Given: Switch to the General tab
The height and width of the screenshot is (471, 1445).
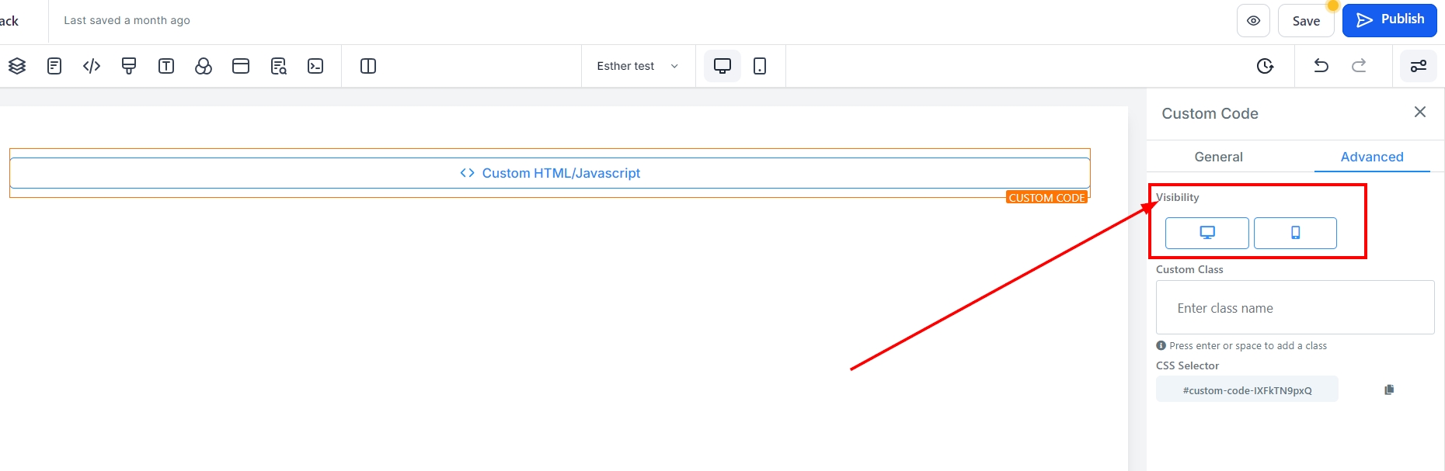Looking at the screenshot, I should [x=1218, y=157].
